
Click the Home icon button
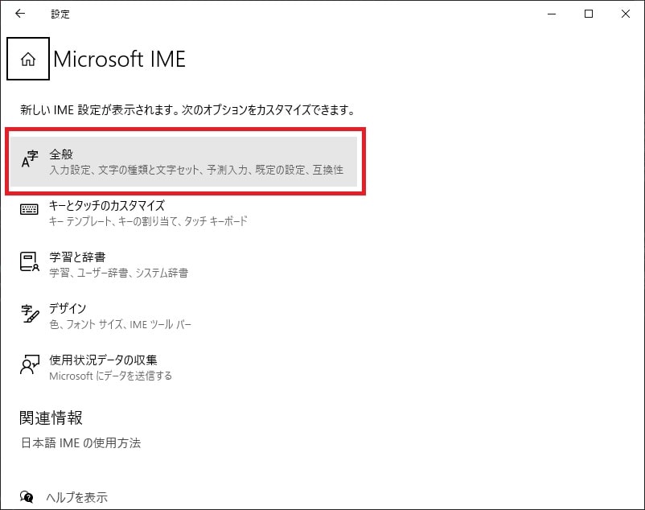pos(28,59)
